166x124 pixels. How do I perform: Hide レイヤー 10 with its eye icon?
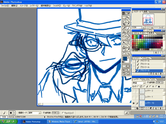(134, 103)
